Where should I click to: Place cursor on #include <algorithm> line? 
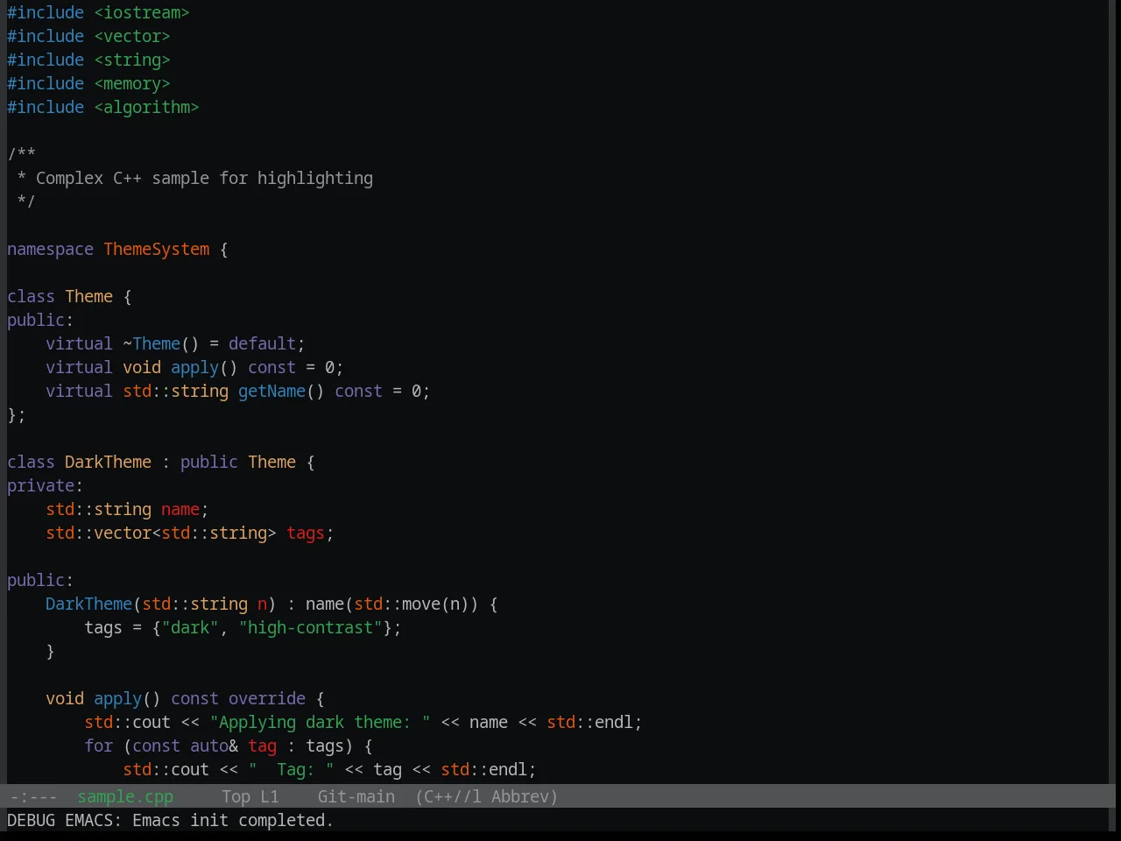point(103,107)
